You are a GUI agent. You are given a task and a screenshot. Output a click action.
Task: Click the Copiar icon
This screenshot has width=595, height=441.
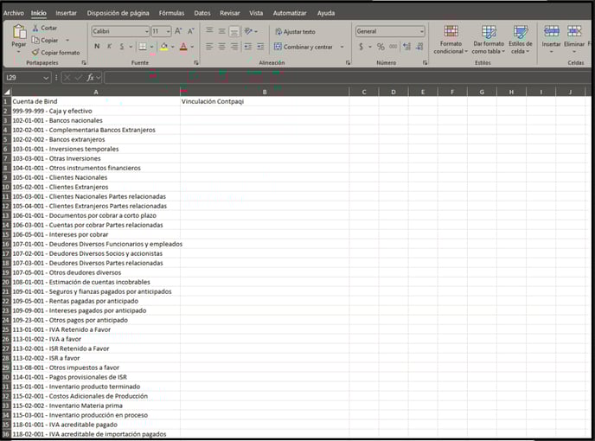coord(35,41)
